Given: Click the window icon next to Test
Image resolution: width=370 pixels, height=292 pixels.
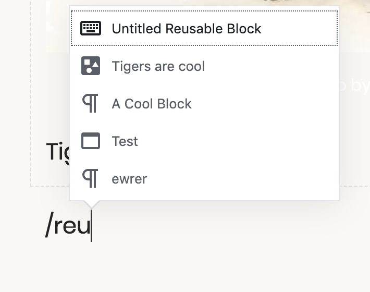Looking at the screenshot, I should point(91,141).
